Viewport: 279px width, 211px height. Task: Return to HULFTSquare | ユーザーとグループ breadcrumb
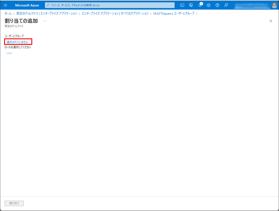pos(174,13)
